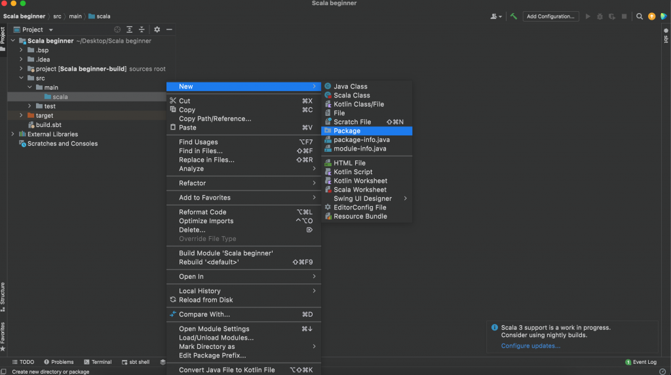
Task: Expand the test folder
Action: tap(29, 106)
